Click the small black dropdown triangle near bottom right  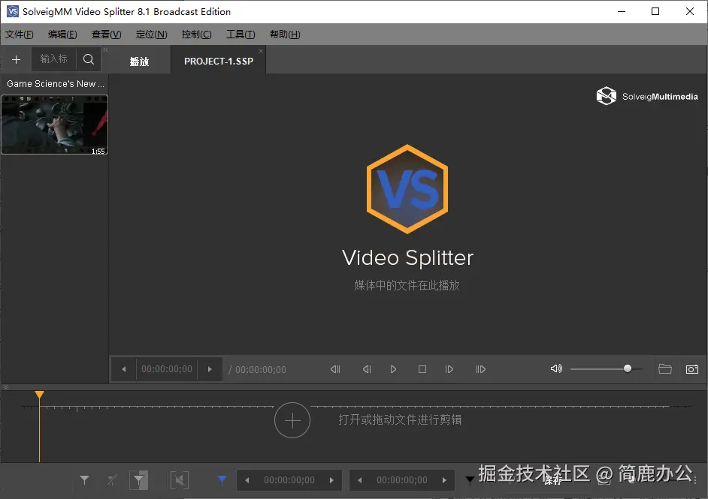click(x=470, y=479)
